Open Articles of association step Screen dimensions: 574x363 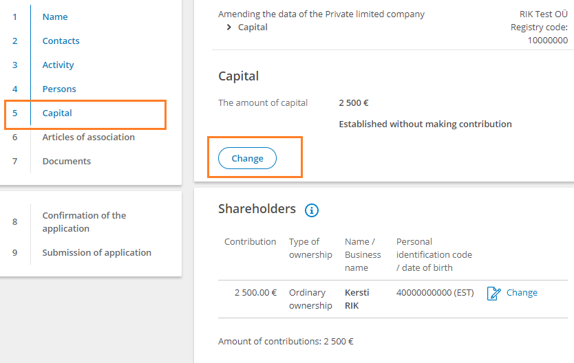(x=88, y=137)
